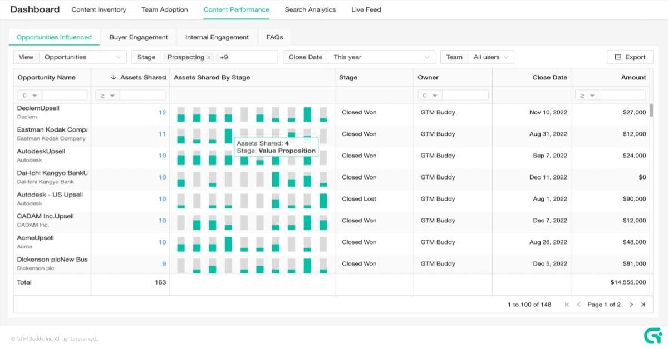Go to next page with the right chevron
This screenshot has width=668, height=349.
coord(631,305)
